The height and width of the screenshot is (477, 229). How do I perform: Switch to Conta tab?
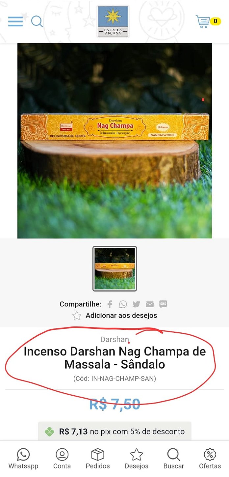(62, 459)
